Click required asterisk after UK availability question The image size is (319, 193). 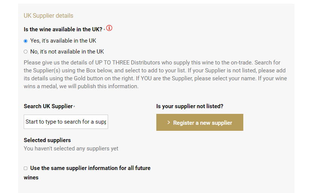pyautogui.click(x=104, y=29)
